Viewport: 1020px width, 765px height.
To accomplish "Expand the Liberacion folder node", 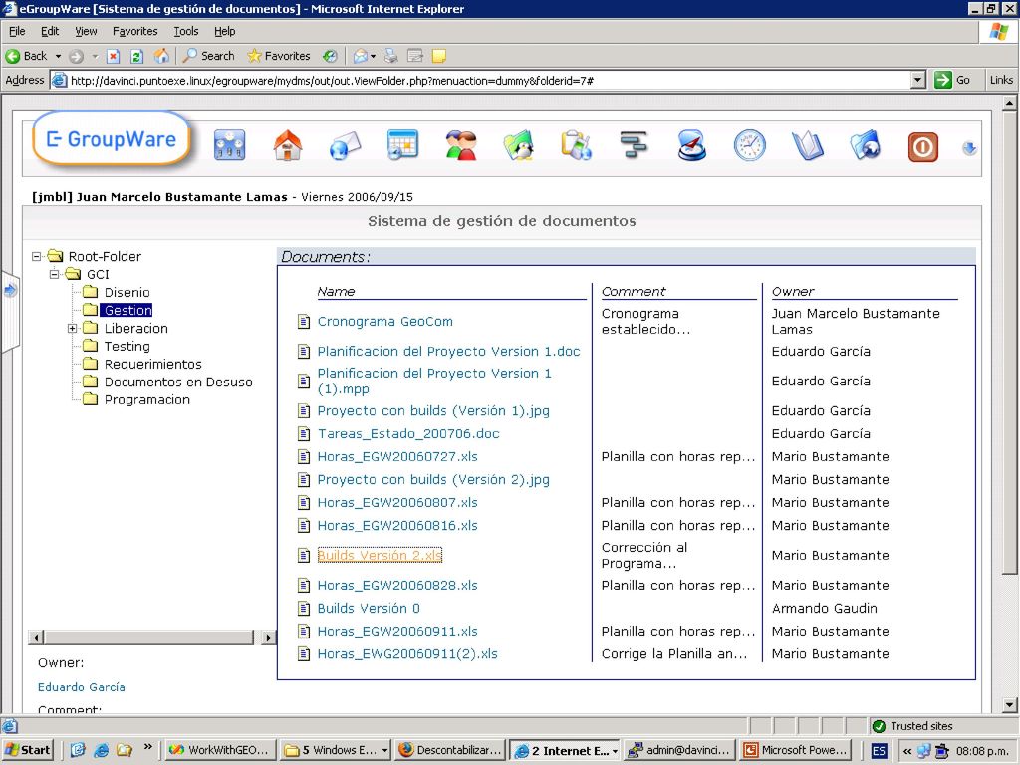I will 72,328.
